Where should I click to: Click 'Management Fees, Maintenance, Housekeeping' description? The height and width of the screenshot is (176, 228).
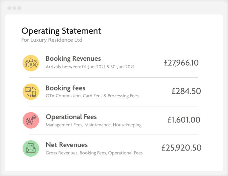(93, 125)
